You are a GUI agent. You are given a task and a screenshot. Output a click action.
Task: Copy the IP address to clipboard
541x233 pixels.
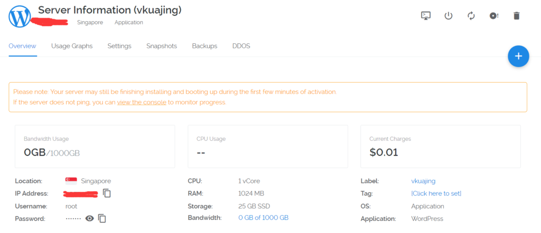tap(107, 193)
